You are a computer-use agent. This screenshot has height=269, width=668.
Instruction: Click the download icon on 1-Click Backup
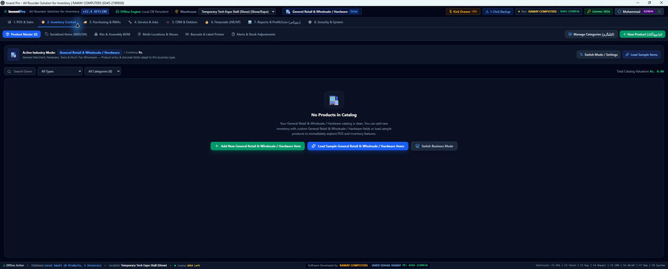[x=487, y=12]
